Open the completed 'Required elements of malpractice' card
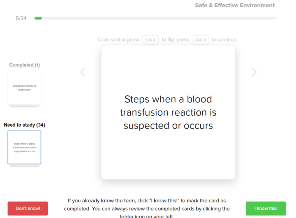Screen dimensions: 296x218 (24, 88)
